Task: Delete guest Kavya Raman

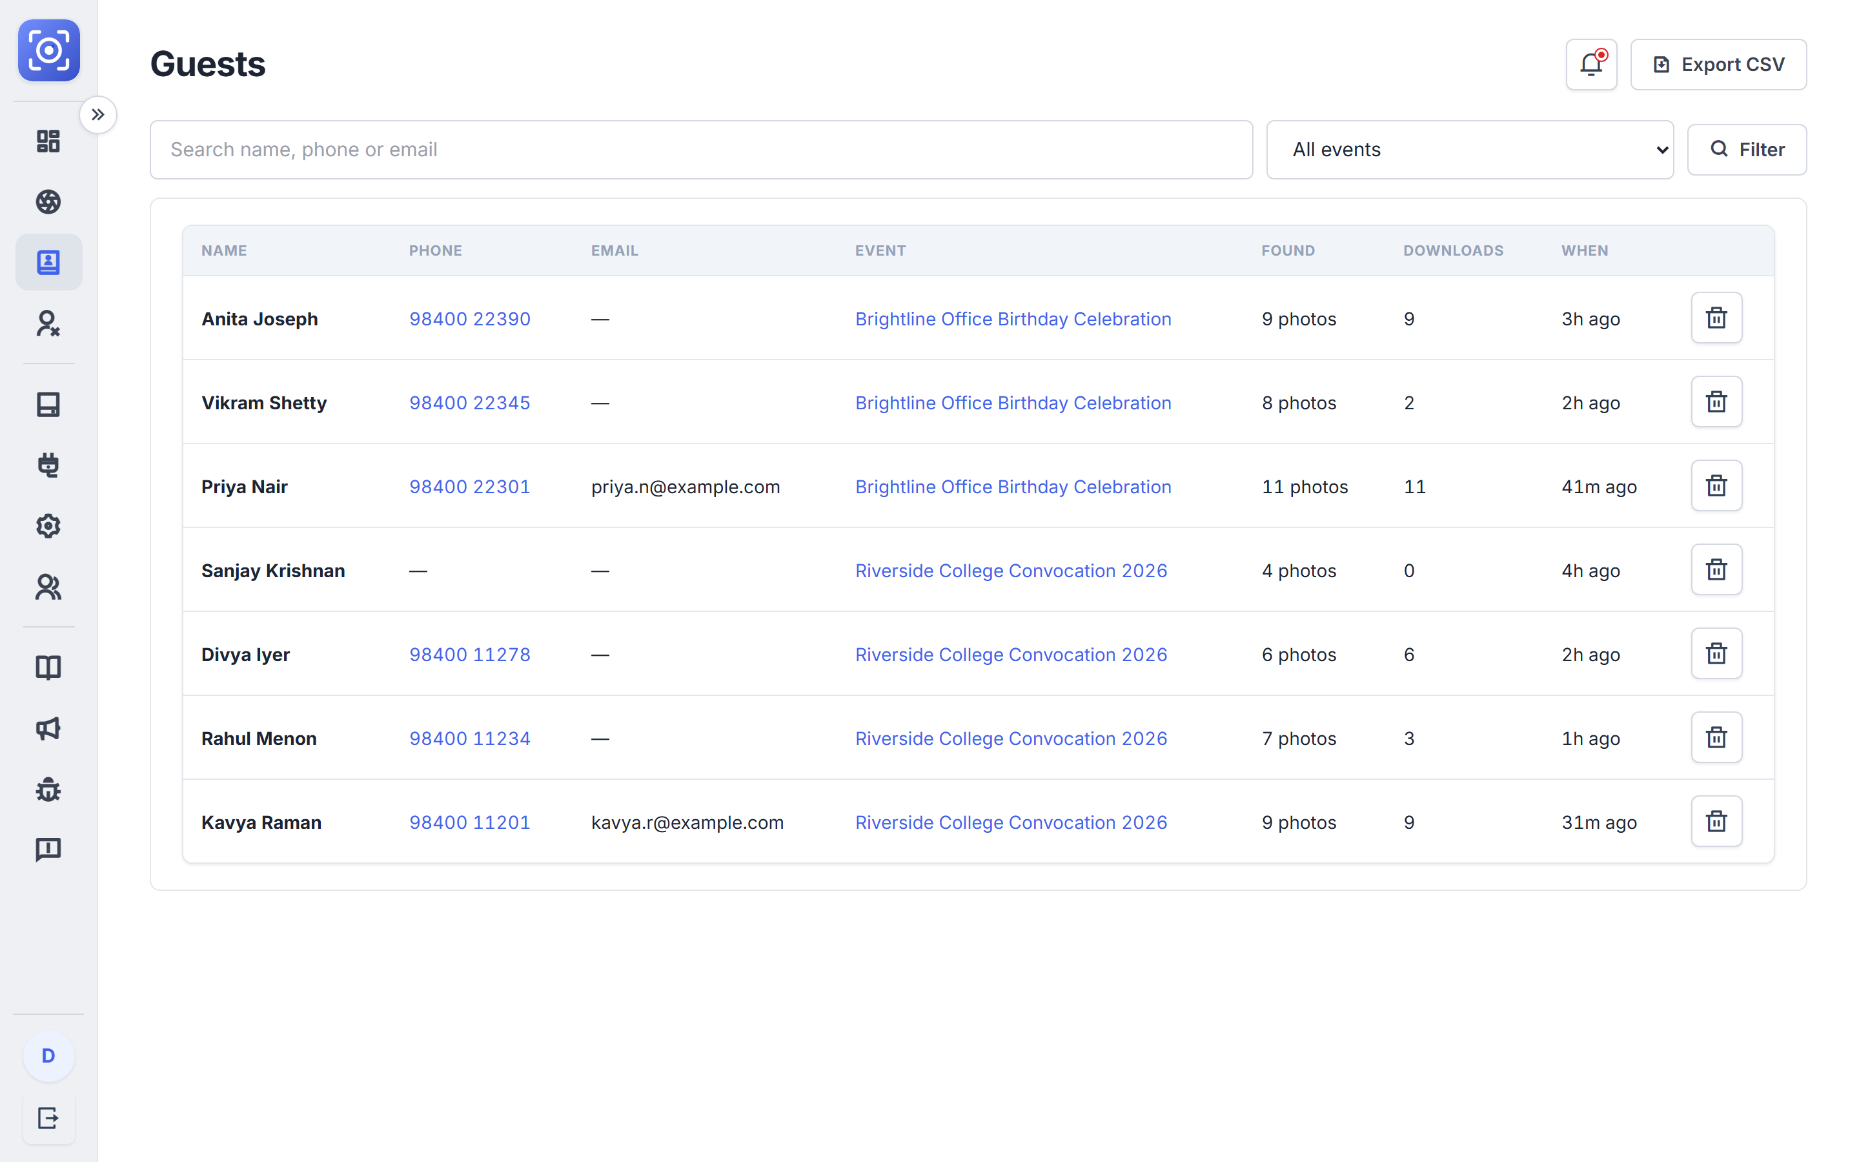Action: 1717,822
